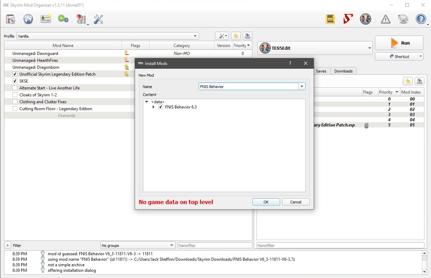Open the No groups dropdown
This screenshot has height=278, width=431.
pos(138,246)
